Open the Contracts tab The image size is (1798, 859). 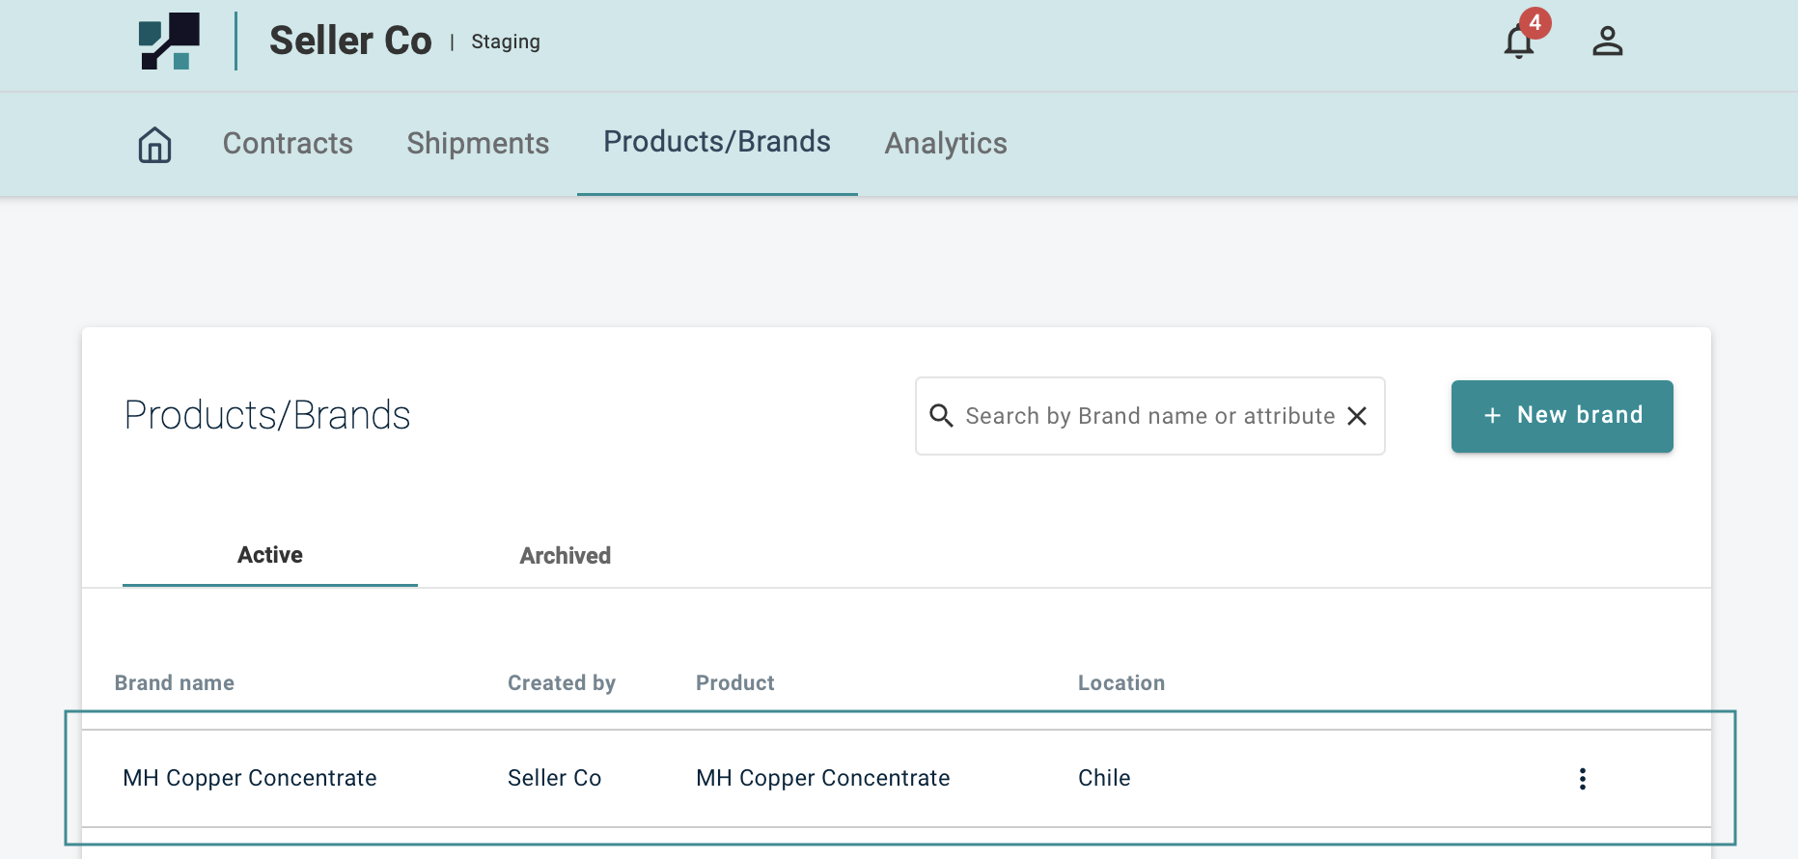(288, 144)
